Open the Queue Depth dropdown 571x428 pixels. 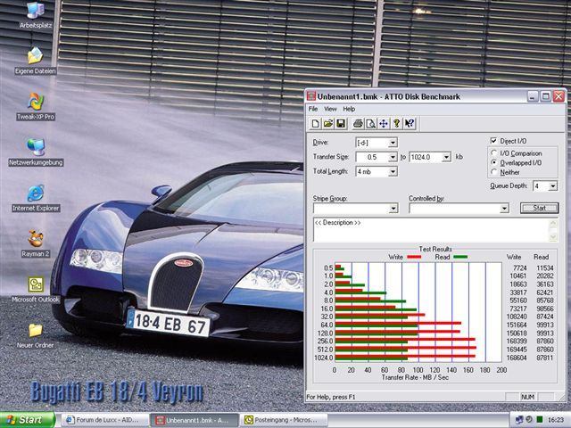[553, 186]
